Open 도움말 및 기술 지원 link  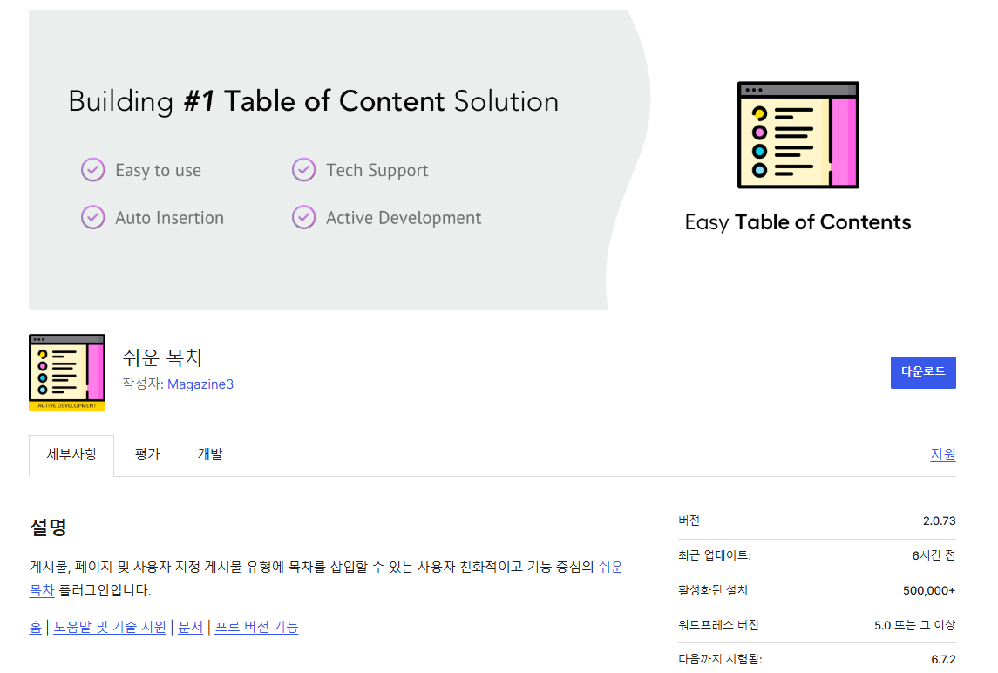tap(110, 627)
